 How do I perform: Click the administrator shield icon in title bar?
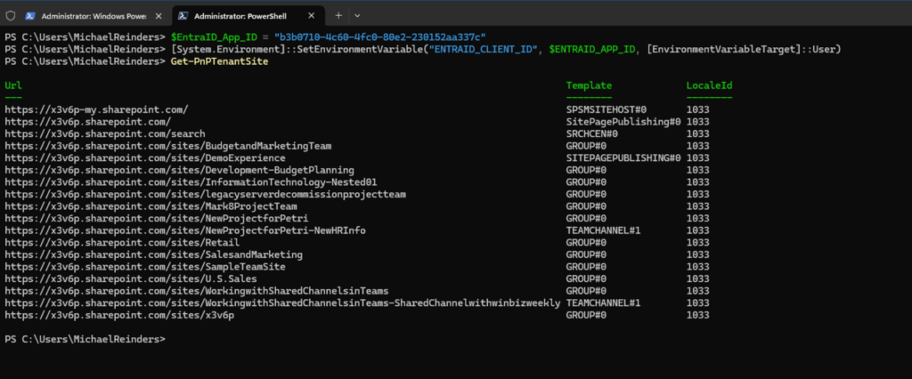(10, 16)
